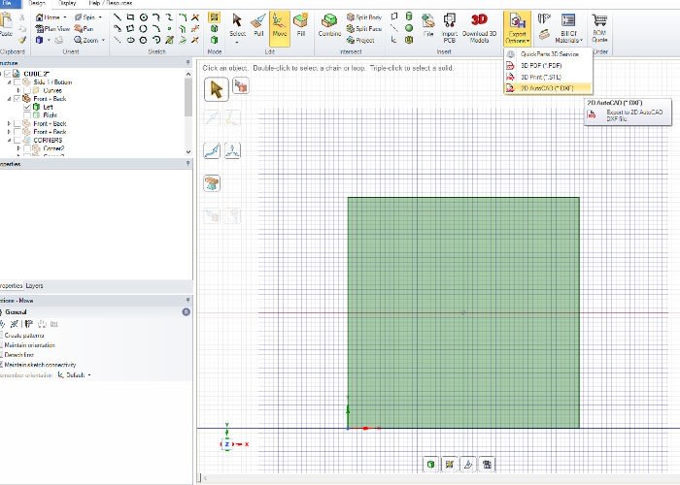Click the green cube icon in canvas bottom toolbar
Image resolution: width=680 pixels, height=485 pixels.
pyautogui.click(x=430, y=465)
